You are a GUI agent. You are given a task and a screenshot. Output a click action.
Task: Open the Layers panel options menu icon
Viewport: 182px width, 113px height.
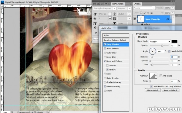click(x=173, y=4)
